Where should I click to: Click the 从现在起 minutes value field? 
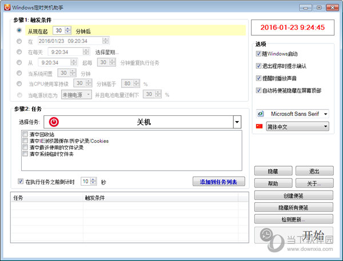coord(59,30)
